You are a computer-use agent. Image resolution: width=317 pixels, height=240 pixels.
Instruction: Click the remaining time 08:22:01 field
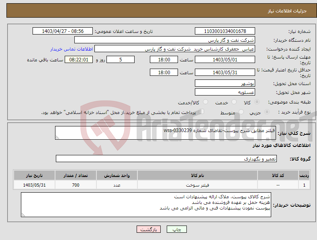click(x=79, y=59)
